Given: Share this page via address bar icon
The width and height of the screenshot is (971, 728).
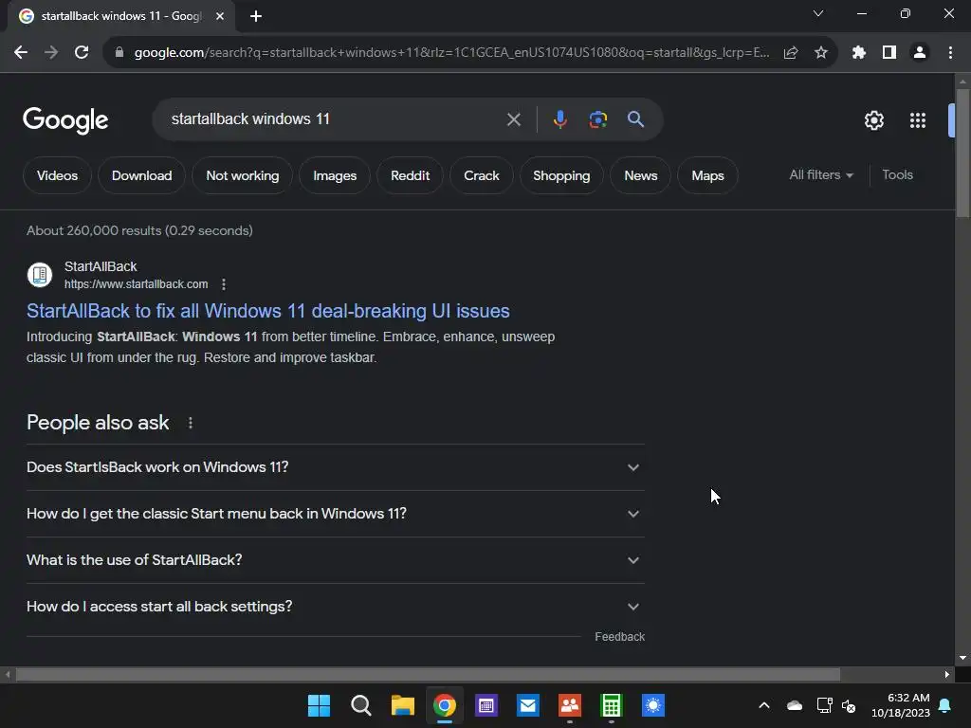Looking at the screenshot, I should click(790, 53).
